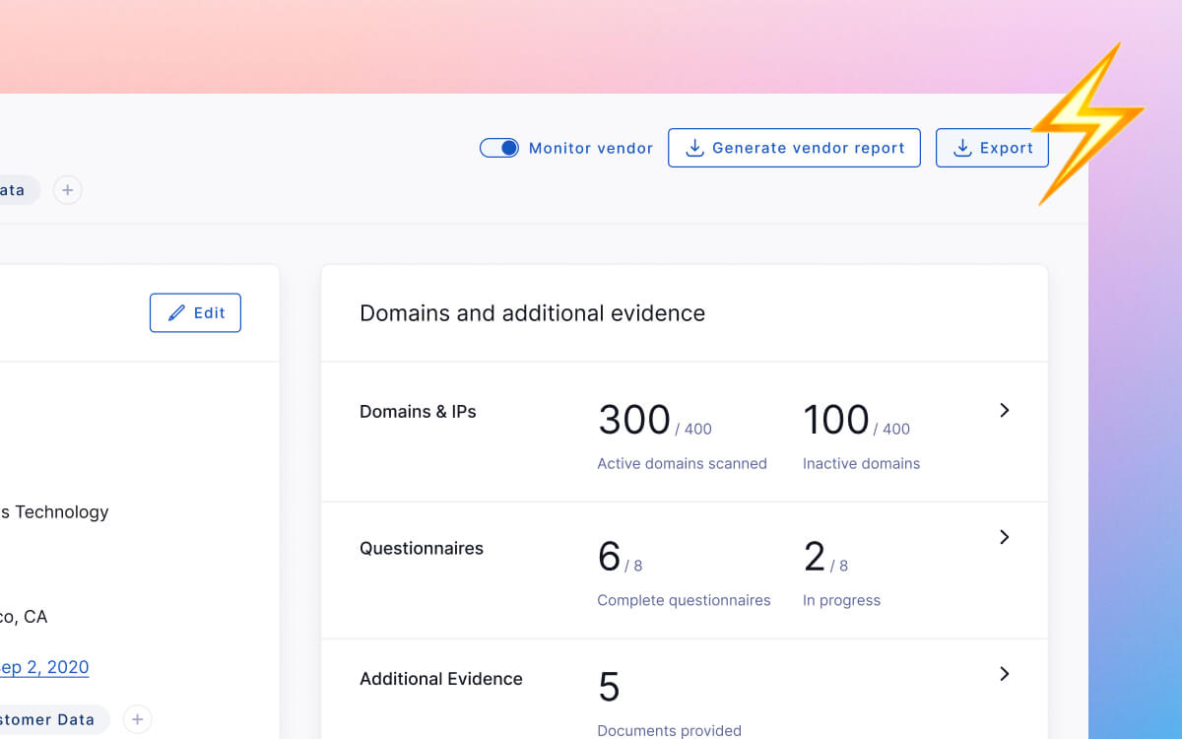Click the Export button
This screenshot has width=1182, height=739.
click(992, 148)
